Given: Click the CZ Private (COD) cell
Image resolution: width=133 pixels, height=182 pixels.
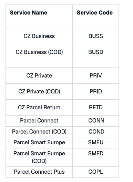Looking at the screenshot, I should click(x=39, y=91).
